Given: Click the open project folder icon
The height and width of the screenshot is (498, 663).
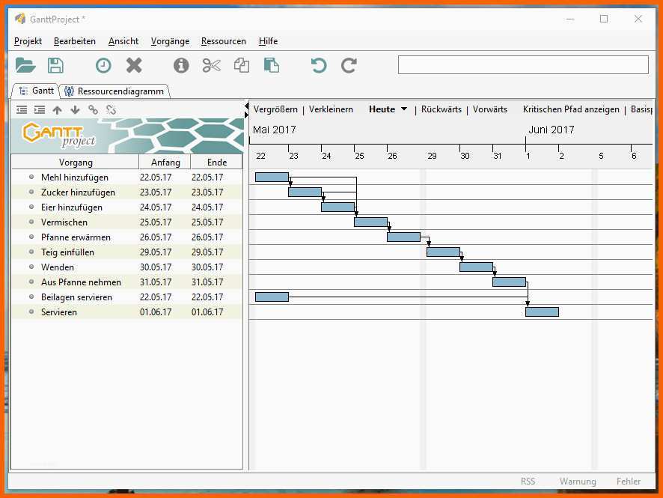Looking at the screenshot, I should coord(25,66).
